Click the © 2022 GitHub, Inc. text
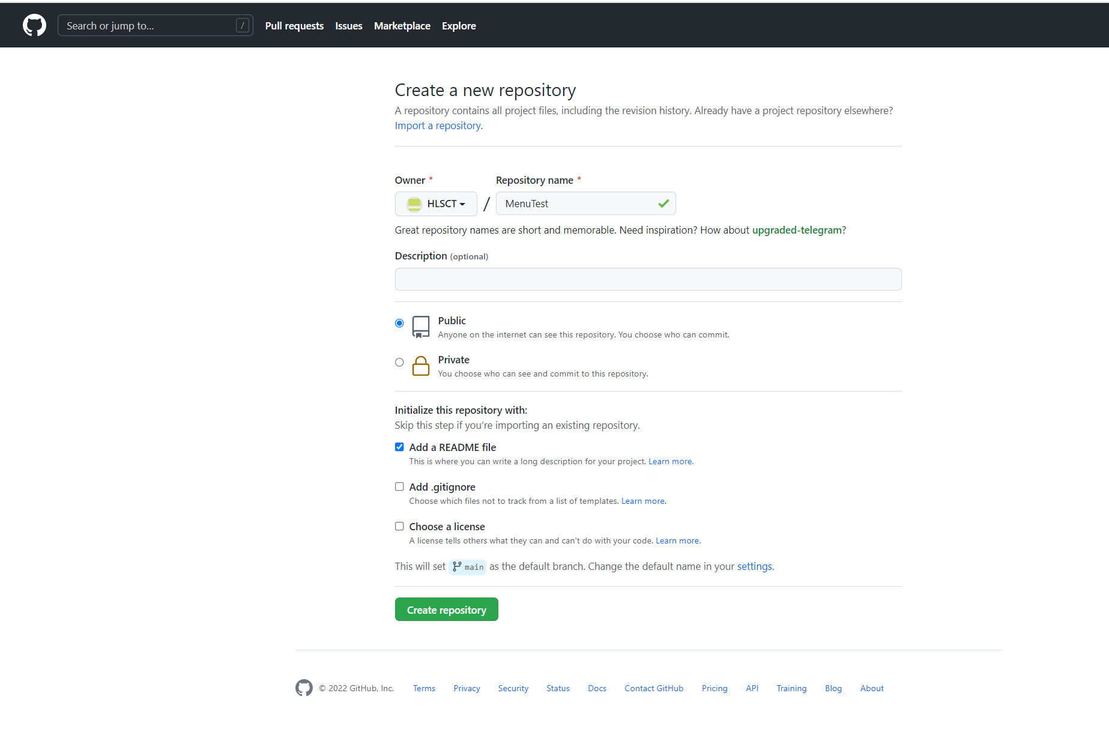 [x=357, y=688]
